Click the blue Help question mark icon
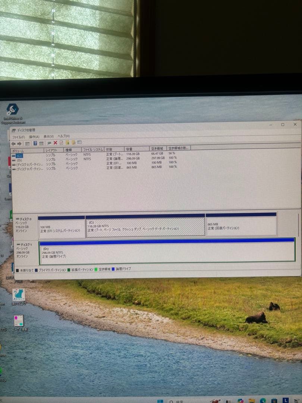The width and height of the screenshot is (302, 403). (x=35, y=143)
